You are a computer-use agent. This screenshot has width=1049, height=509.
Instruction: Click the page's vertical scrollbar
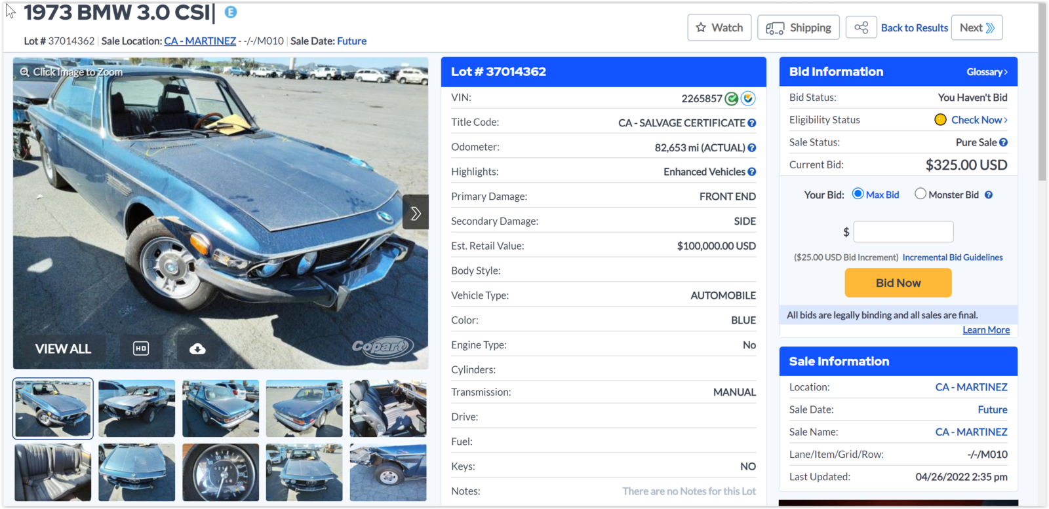(1042, 92)
